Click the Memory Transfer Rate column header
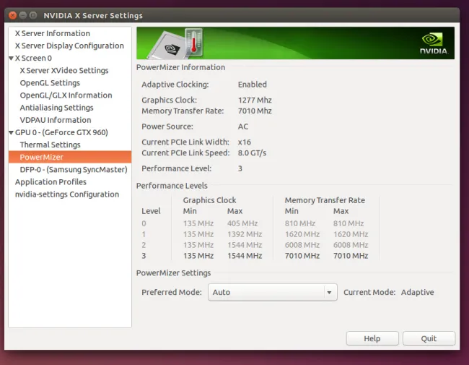469x365 pixels. coord(325,200)
